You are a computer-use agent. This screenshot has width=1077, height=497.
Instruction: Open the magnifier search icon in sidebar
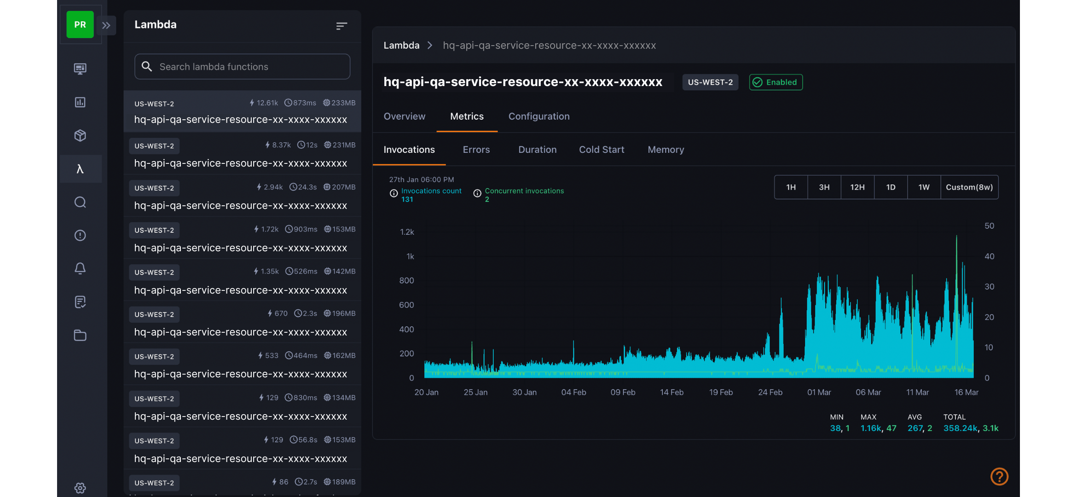[x=80, y=202]
